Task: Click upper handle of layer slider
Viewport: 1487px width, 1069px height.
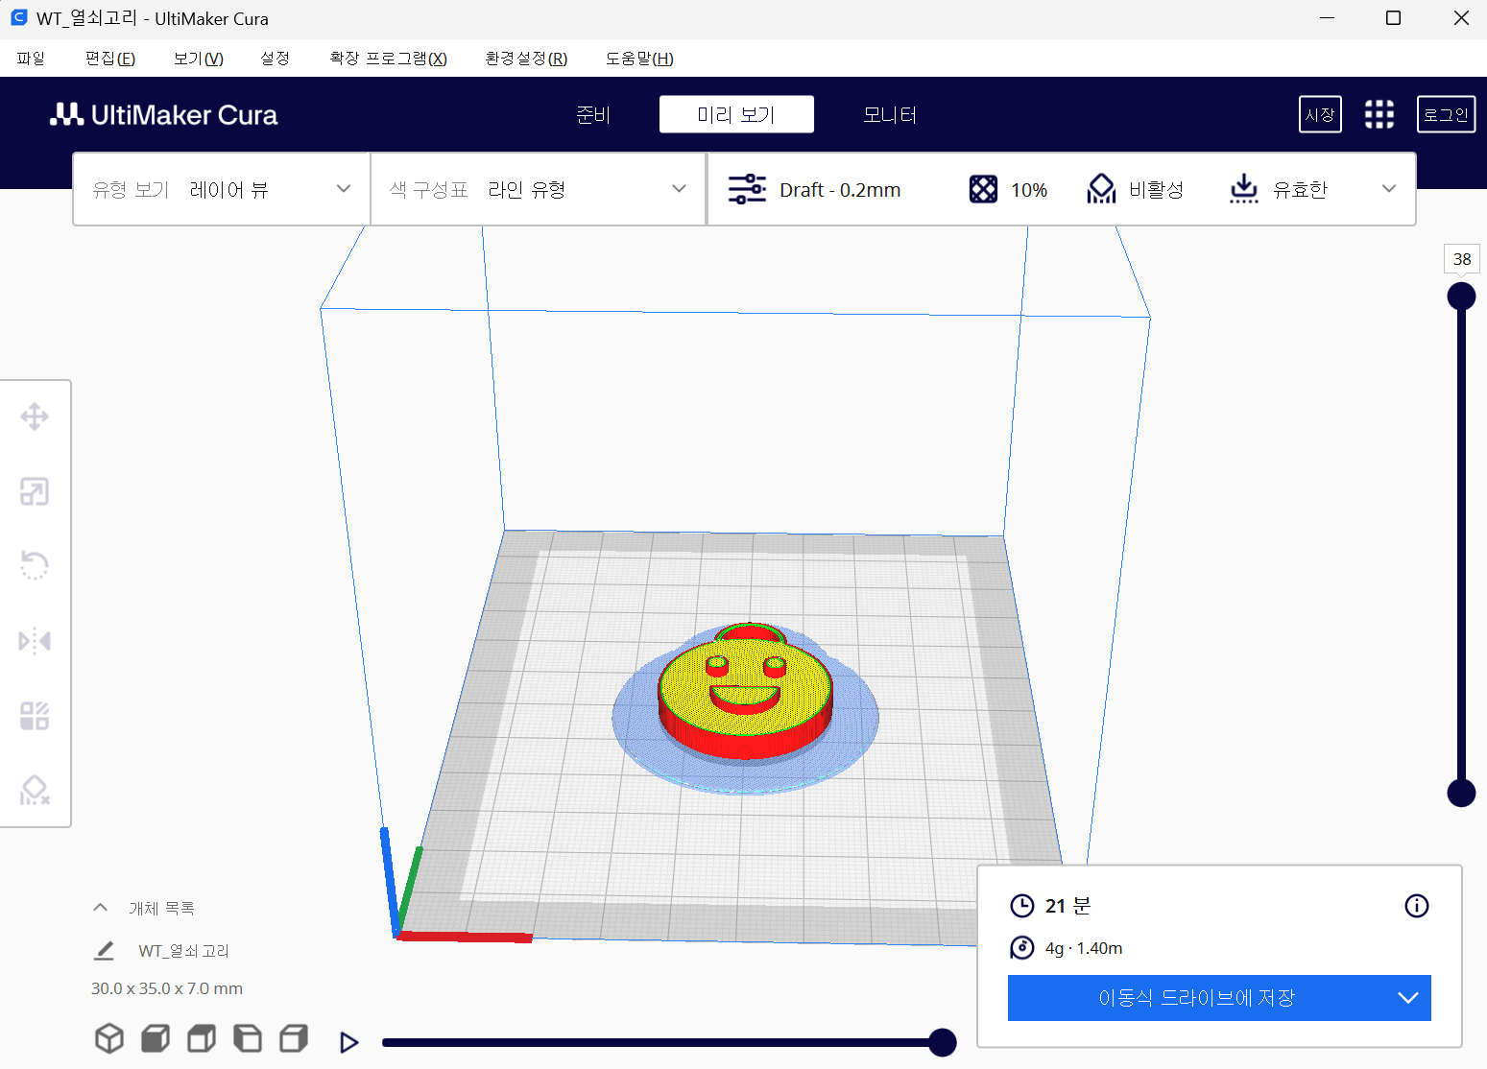Action: (1461, 296)
